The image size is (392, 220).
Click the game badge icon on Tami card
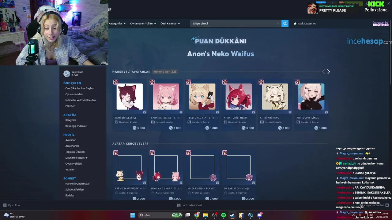pos(115,82)
